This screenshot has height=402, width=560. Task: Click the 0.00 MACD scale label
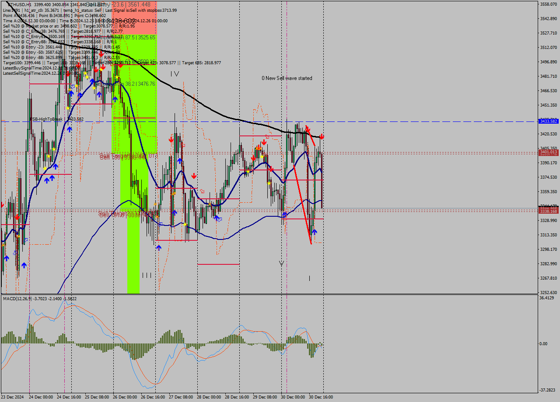click(544, 343)
